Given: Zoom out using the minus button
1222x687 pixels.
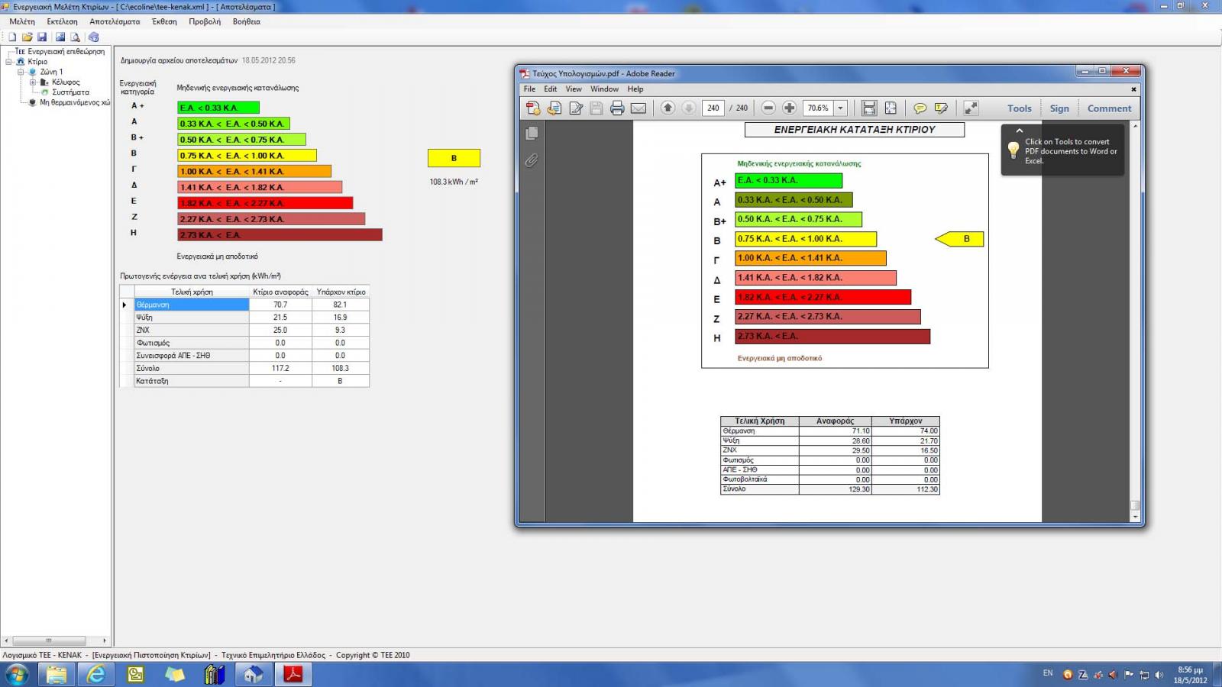Looking at the screenshot, I should click(769, 108).
